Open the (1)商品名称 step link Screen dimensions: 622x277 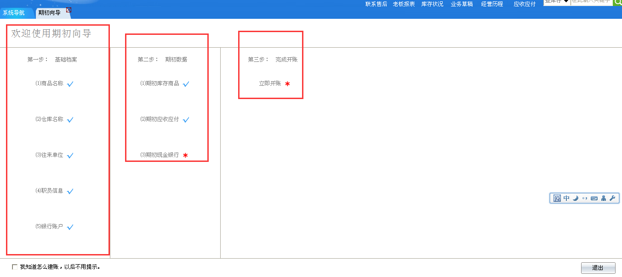[x=49, y=83]
